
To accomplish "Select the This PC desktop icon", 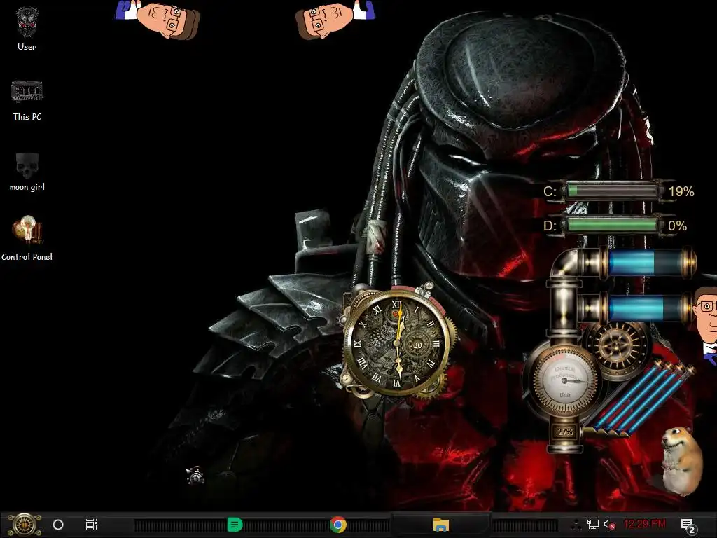I will [27, 99].
